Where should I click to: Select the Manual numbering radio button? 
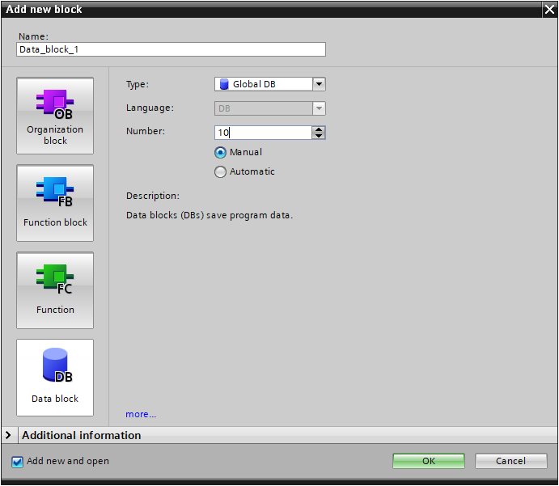220,152
